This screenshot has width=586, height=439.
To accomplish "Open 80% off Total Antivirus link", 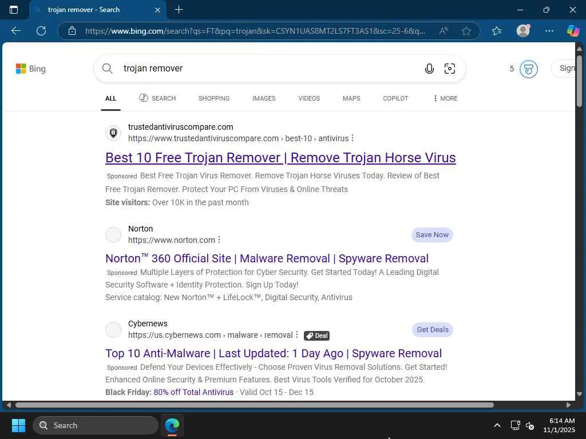I will pos(193,392).
